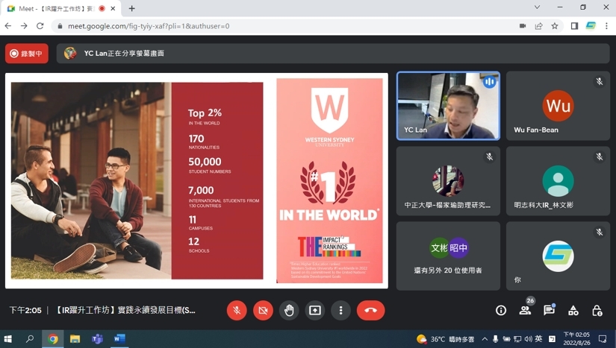Open Windows notification center
Image resolution: width=616 pixels, height=348 pixels.
(x=603, y=338)
